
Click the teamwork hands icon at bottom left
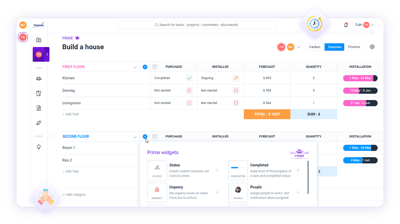[x=46, y=197]
